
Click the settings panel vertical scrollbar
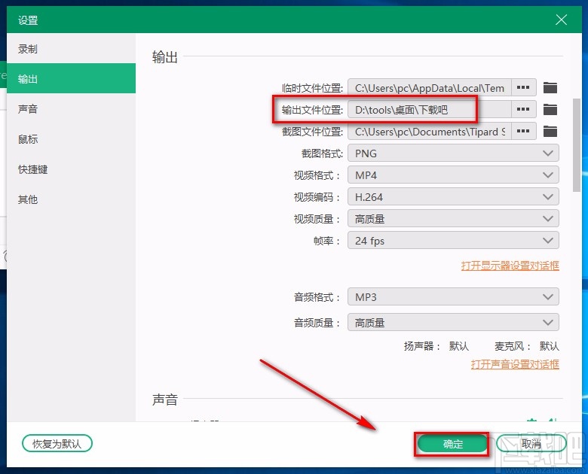[x=577, y=145]
